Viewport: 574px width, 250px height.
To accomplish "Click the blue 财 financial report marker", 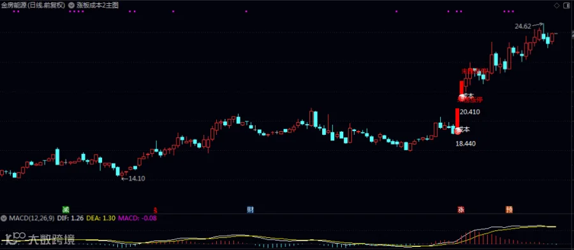I will 251,209.
